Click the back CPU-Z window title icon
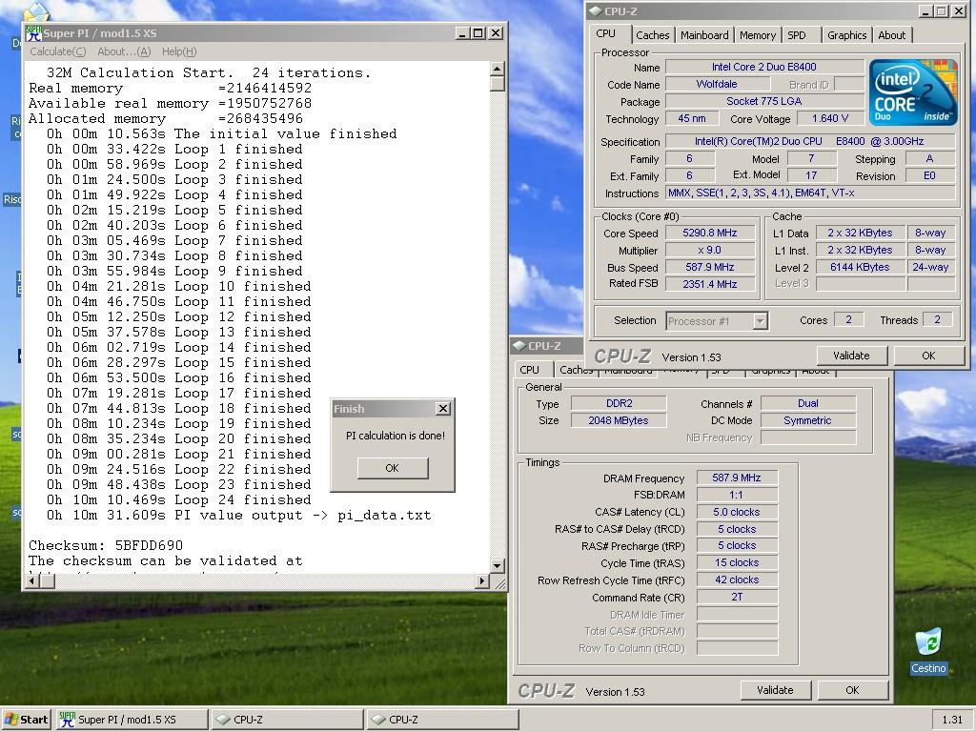This screenshot has height=732, width=976. pyautogui.click(x=519, y=345)
